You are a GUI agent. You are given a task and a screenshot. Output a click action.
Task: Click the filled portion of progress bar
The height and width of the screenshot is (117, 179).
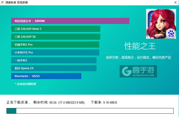[x=11, y=111]
